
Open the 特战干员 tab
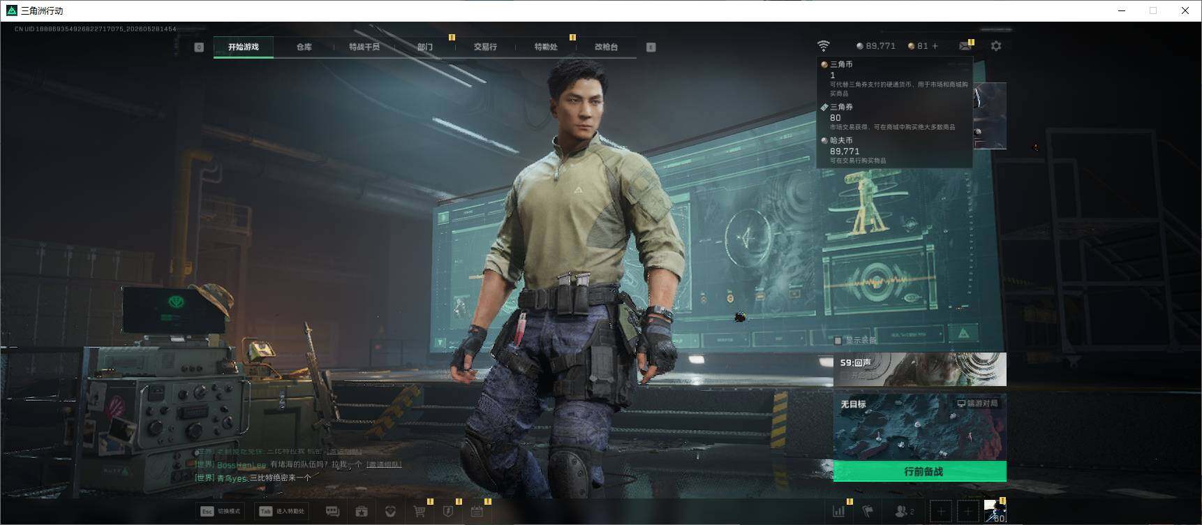(x=364, y=47)
